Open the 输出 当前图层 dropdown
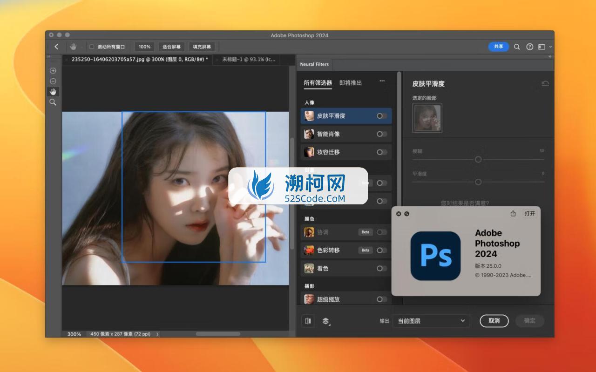 tap(431, 321)
